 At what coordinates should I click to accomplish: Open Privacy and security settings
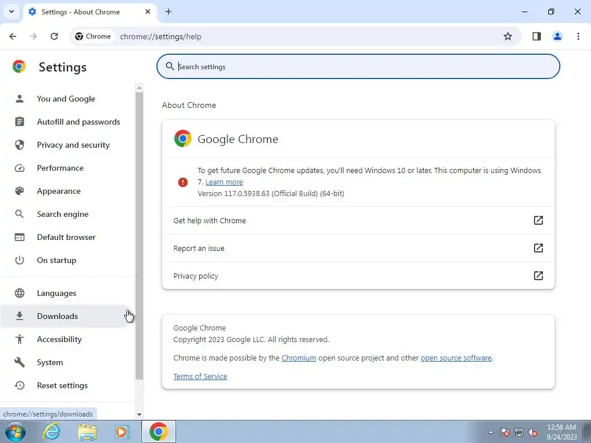pyautogui.click(x=67, y=145)
